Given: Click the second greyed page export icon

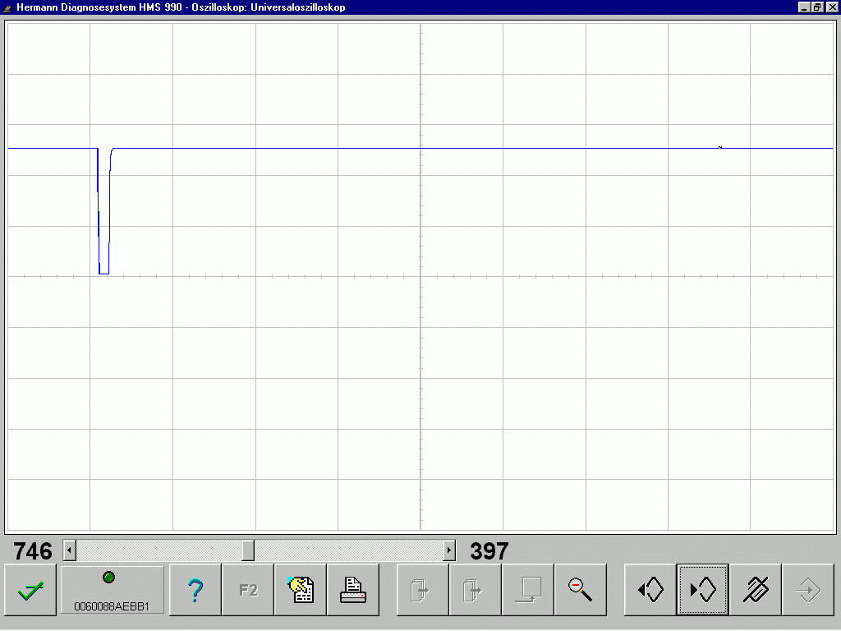Looking at the screenshot, I should tap(476, 590).
